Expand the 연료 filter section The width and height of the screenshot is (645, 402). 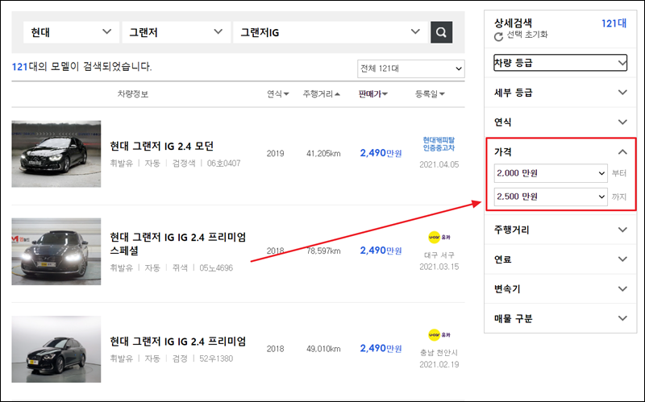coord(560,259)
